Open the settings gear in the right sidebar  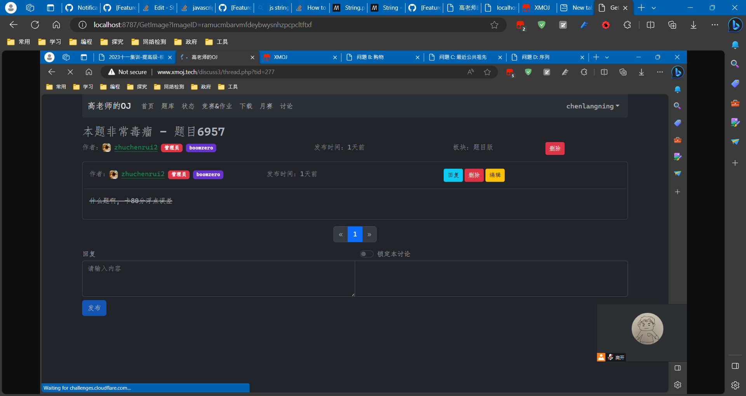point(735,385)
